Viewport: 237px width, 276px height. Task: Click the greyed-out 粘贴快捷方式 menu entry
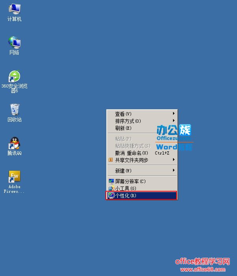point(132,146)
